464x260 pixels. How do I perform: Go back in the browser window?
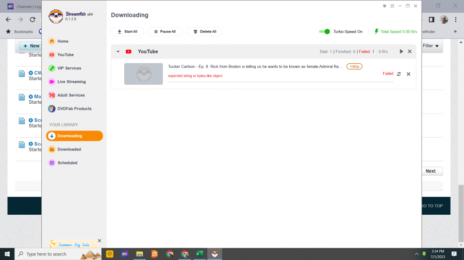point(8,20)
